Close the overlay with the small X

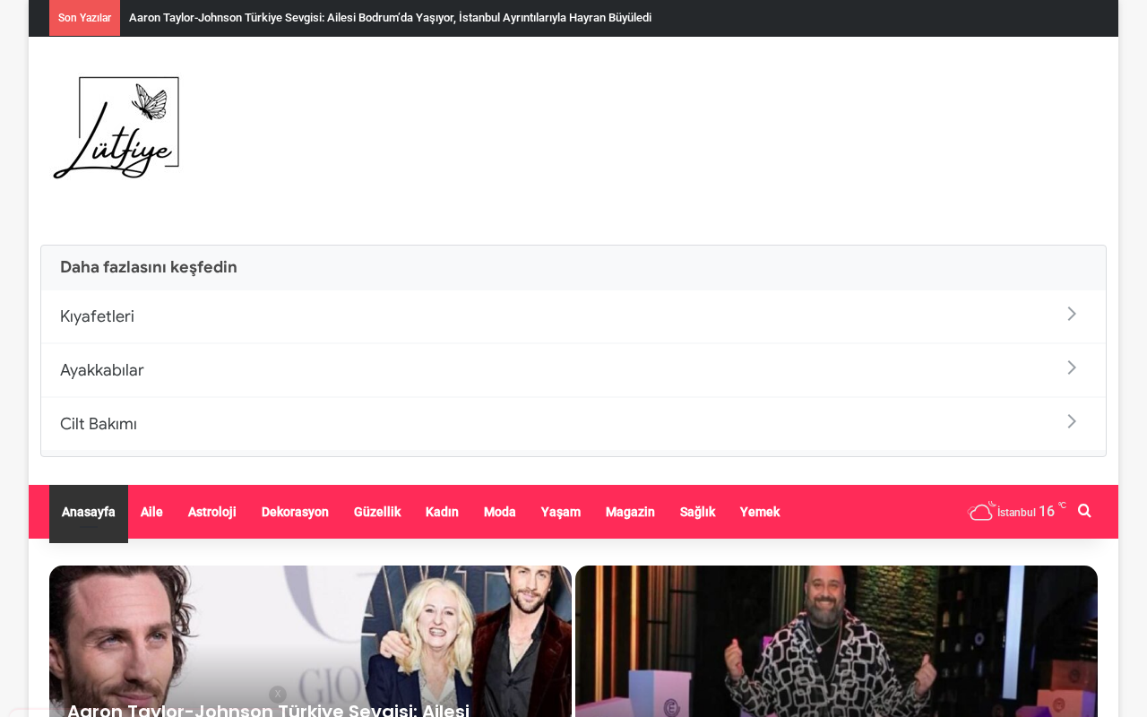click(x=278, y=695)
